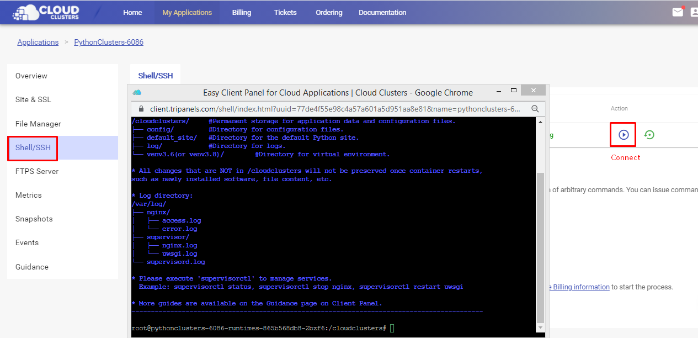Click the cloud favicon in popup title bar
698x338 pixels.
coord(137,92)
